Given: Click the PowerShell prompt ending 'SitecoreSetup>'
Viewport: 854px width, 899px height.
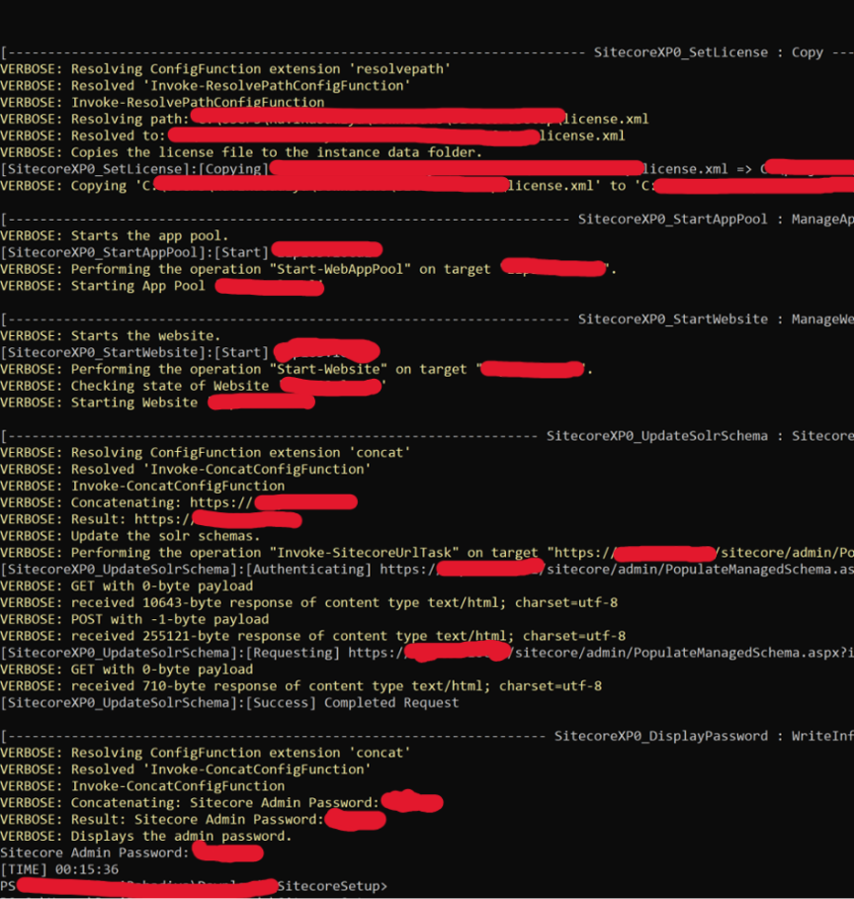Looking at the screenshot, I should [194, 886].
